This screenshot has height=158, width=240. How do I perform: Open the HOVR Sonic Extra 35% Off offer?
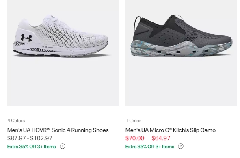(x=32, y=147)
